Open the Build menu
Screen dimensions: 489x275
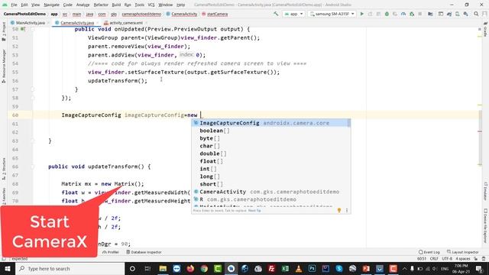coord(116,5)
